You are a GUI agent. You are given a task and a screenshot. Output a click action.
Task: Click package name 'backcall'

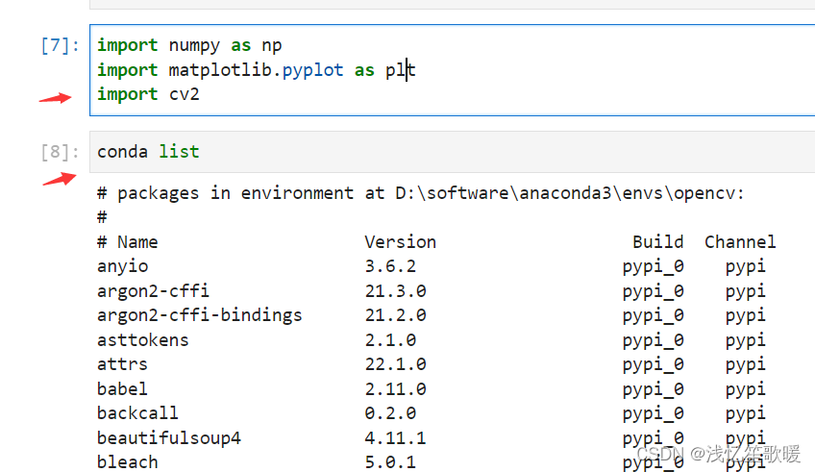(137, 413)
